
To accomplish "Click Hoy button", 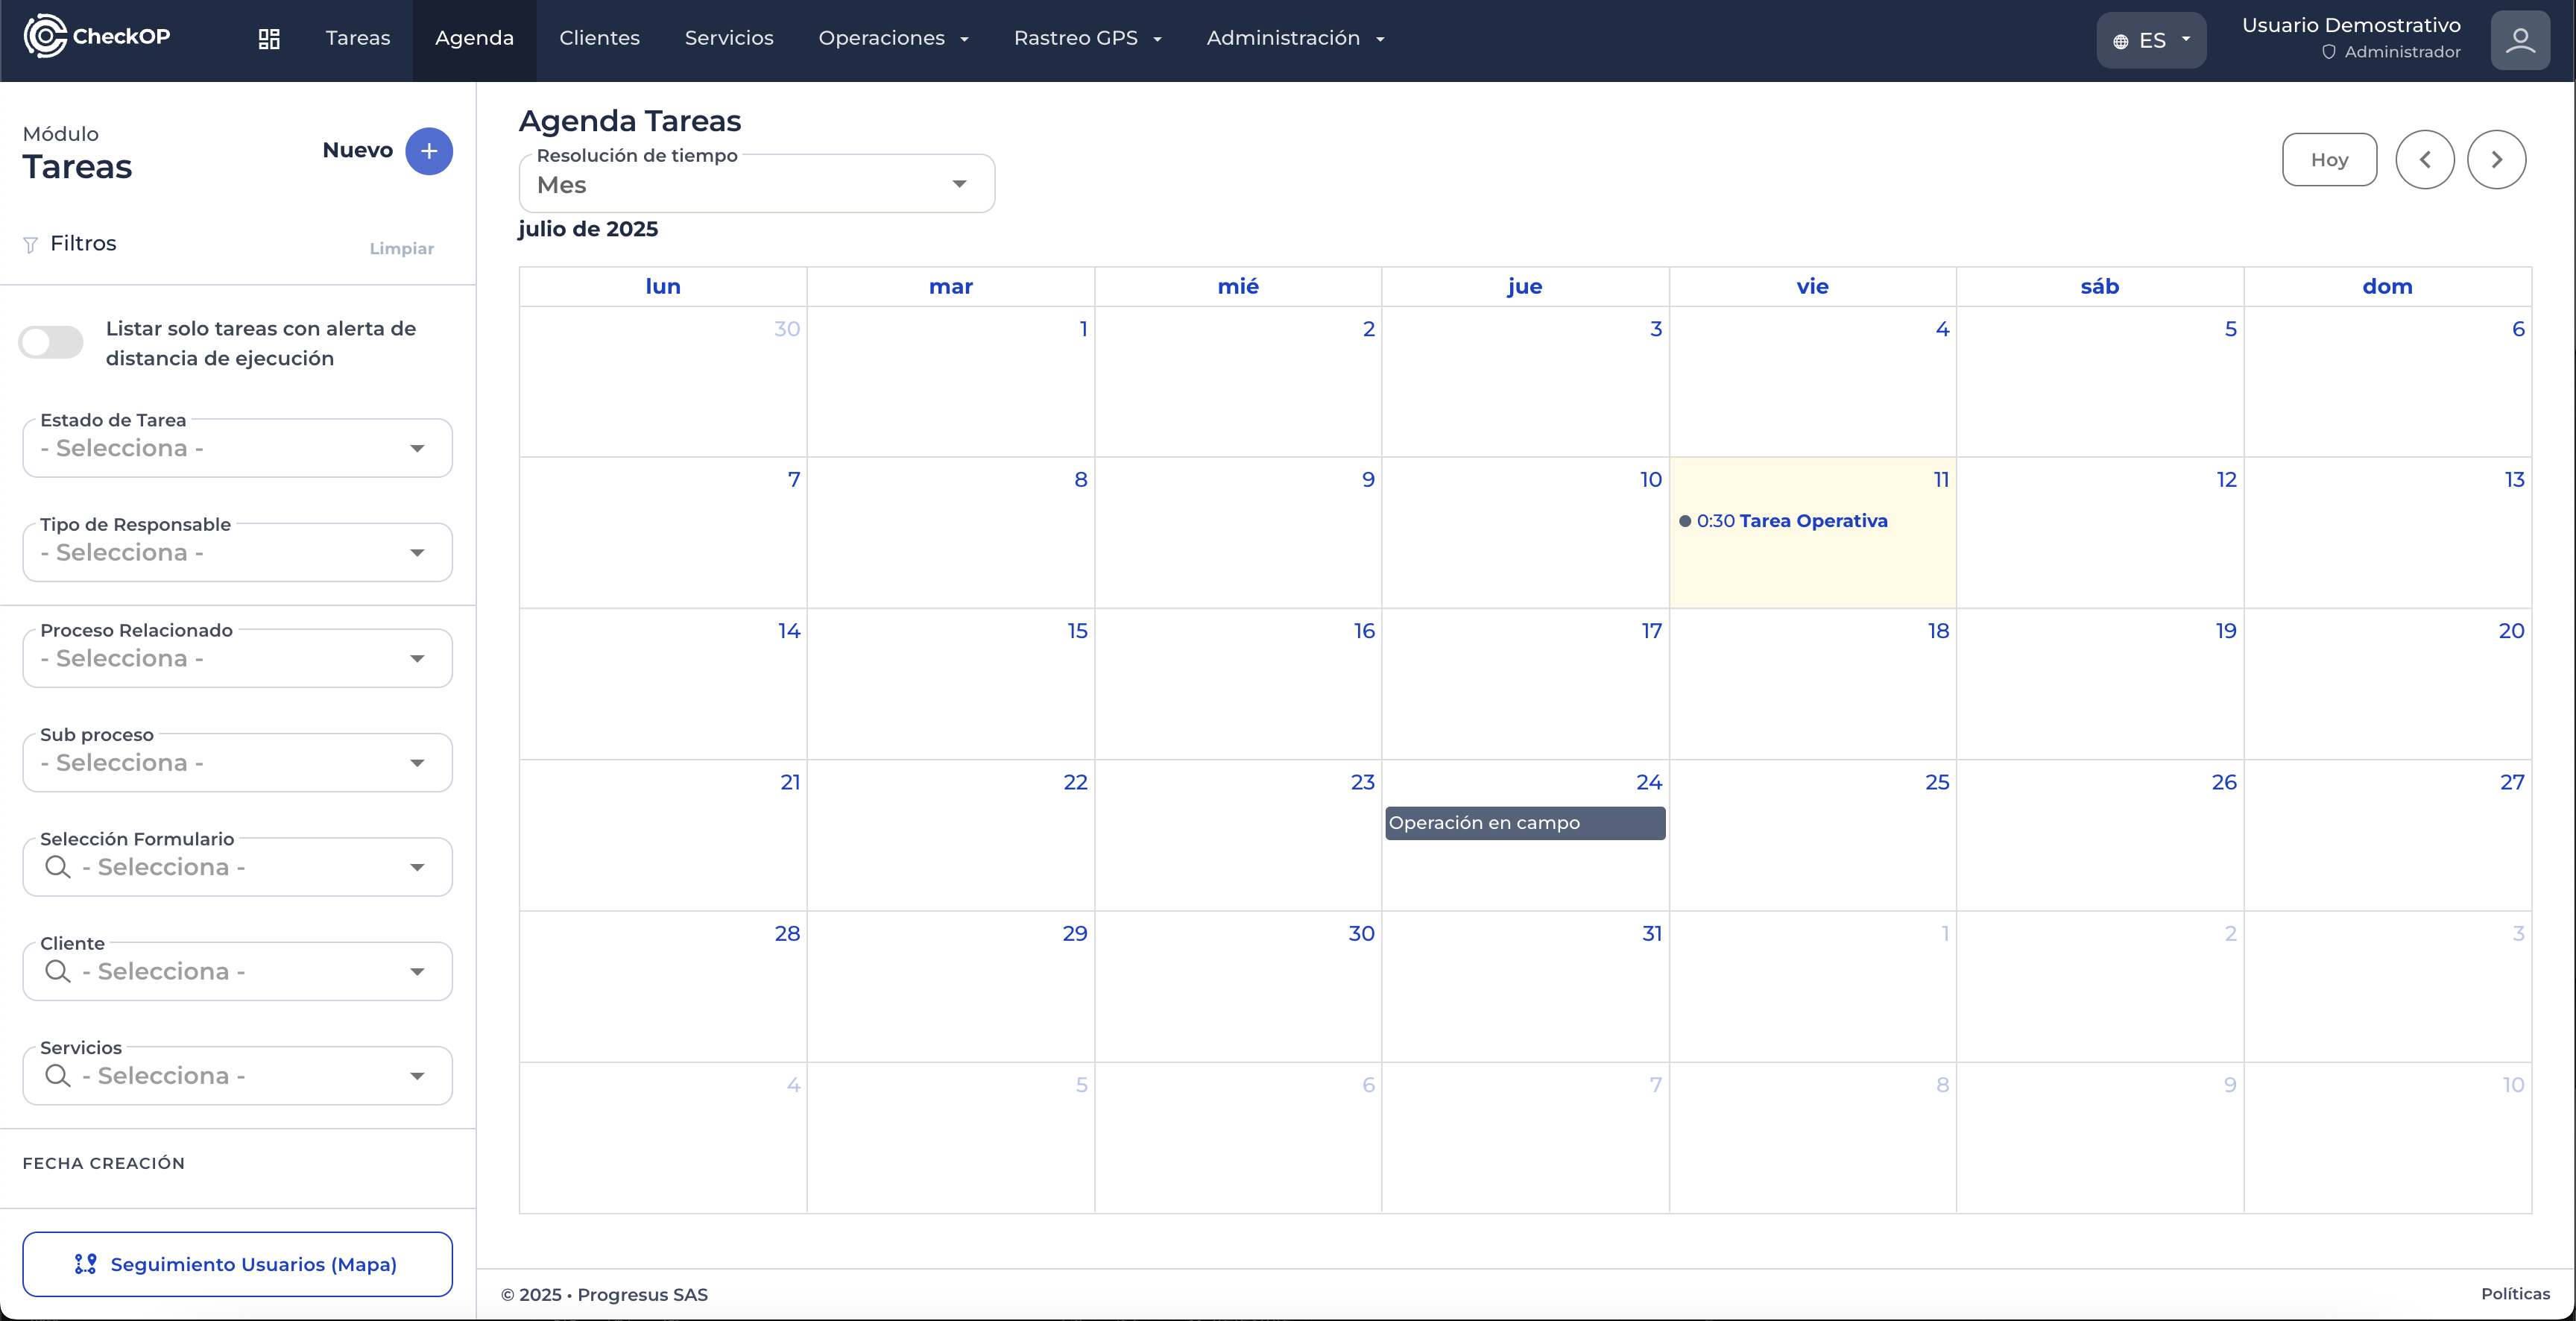I will click(2329, 159).
